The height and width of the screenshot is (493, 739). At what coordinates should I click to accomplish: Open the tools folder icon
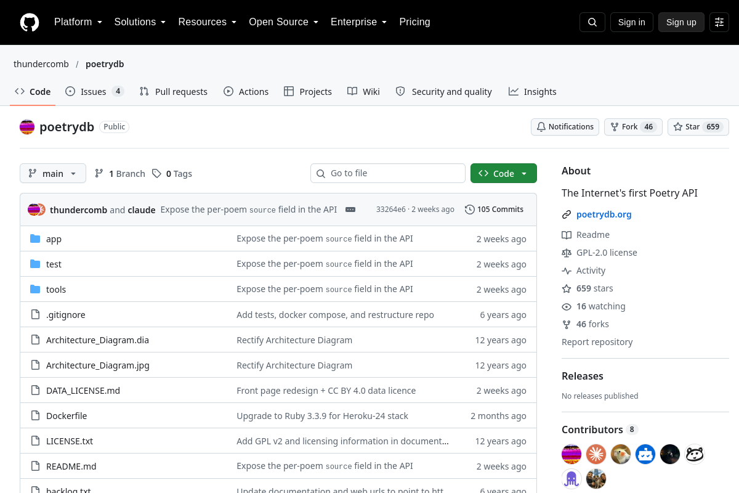click(35, 289)
